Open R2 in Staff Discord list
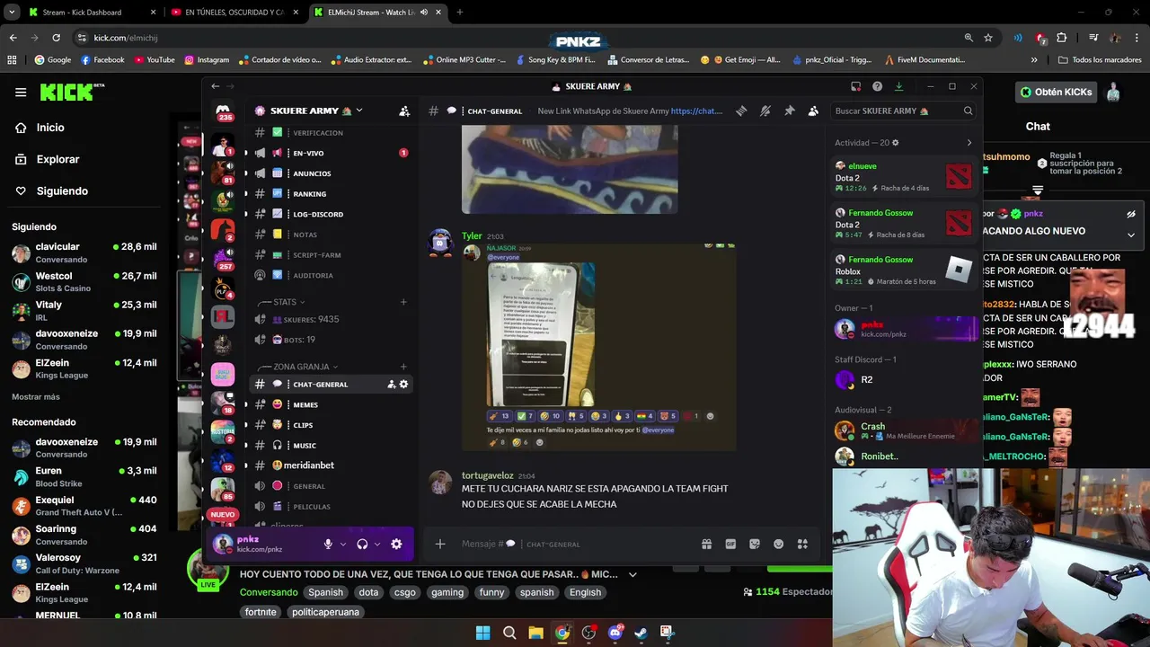 (x=904, y=379)
